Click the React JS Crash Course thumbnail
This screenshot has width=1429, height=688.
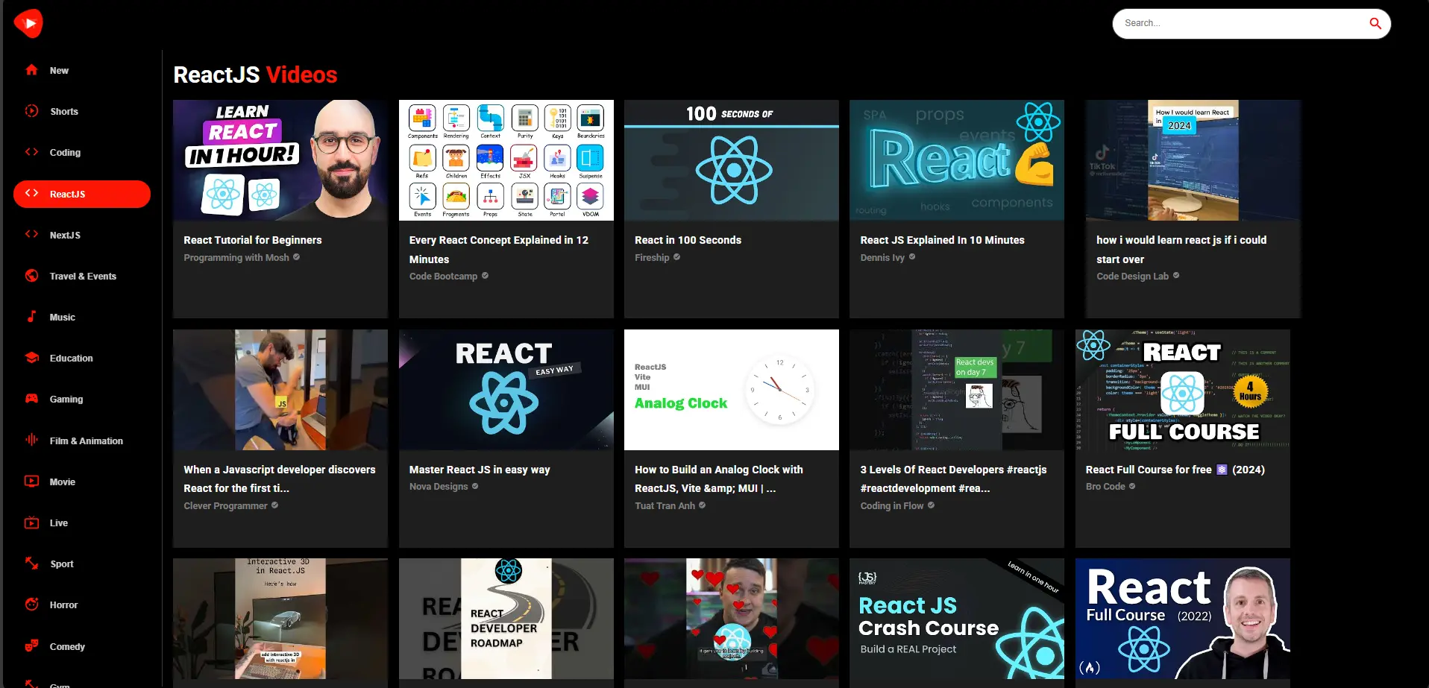coord(957,619)
